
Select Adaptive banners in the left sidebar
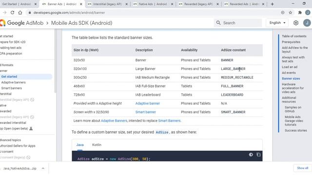[x=13, y=82]
